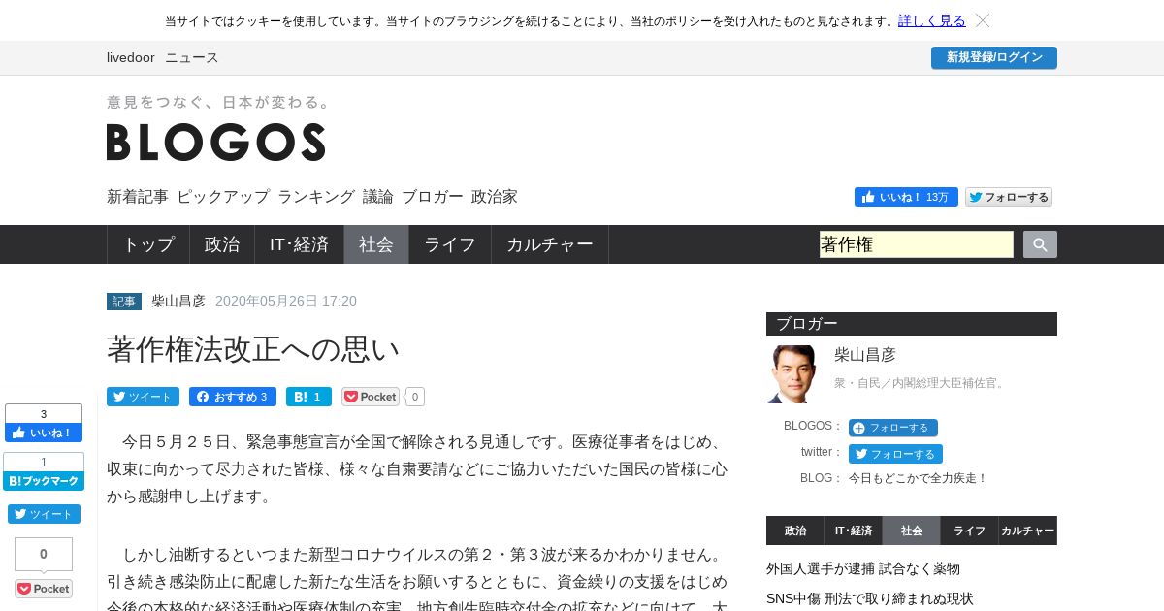Click the Twitter フォローする header button
The image size is (1164, 611).
click(x=1009, y=197)
